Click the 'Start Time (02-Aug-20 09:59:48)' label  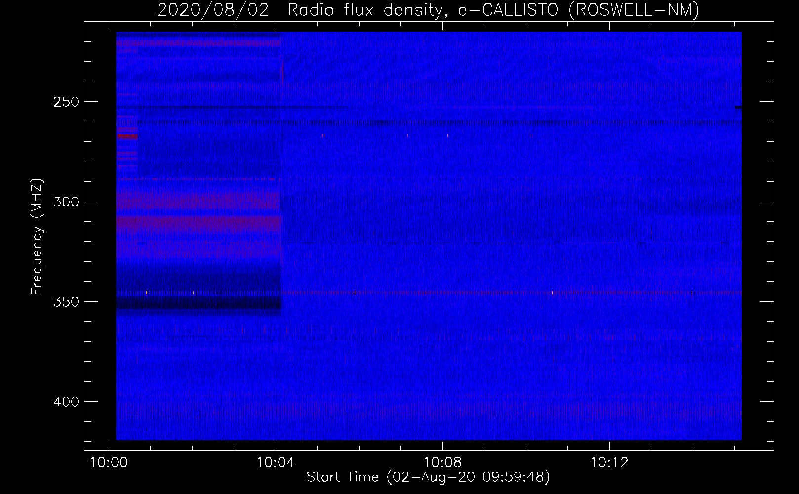pos(428,477)
